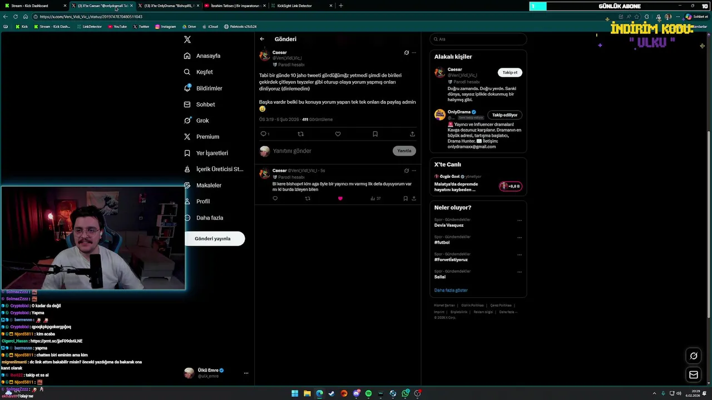Image resolution: width=712 pixels, height=400 pixels.
Task: Open Instagram bookmark
Action: pyautogui.click(x=165, y=27)
